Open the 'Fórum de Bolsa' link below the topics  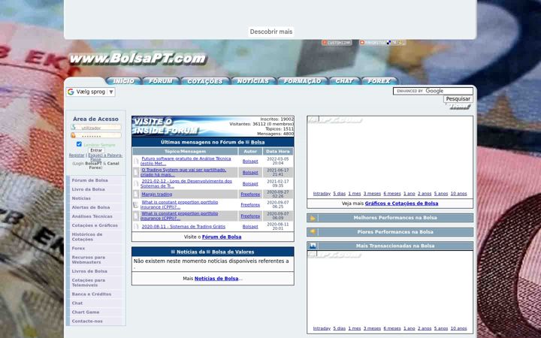(222, 237)
